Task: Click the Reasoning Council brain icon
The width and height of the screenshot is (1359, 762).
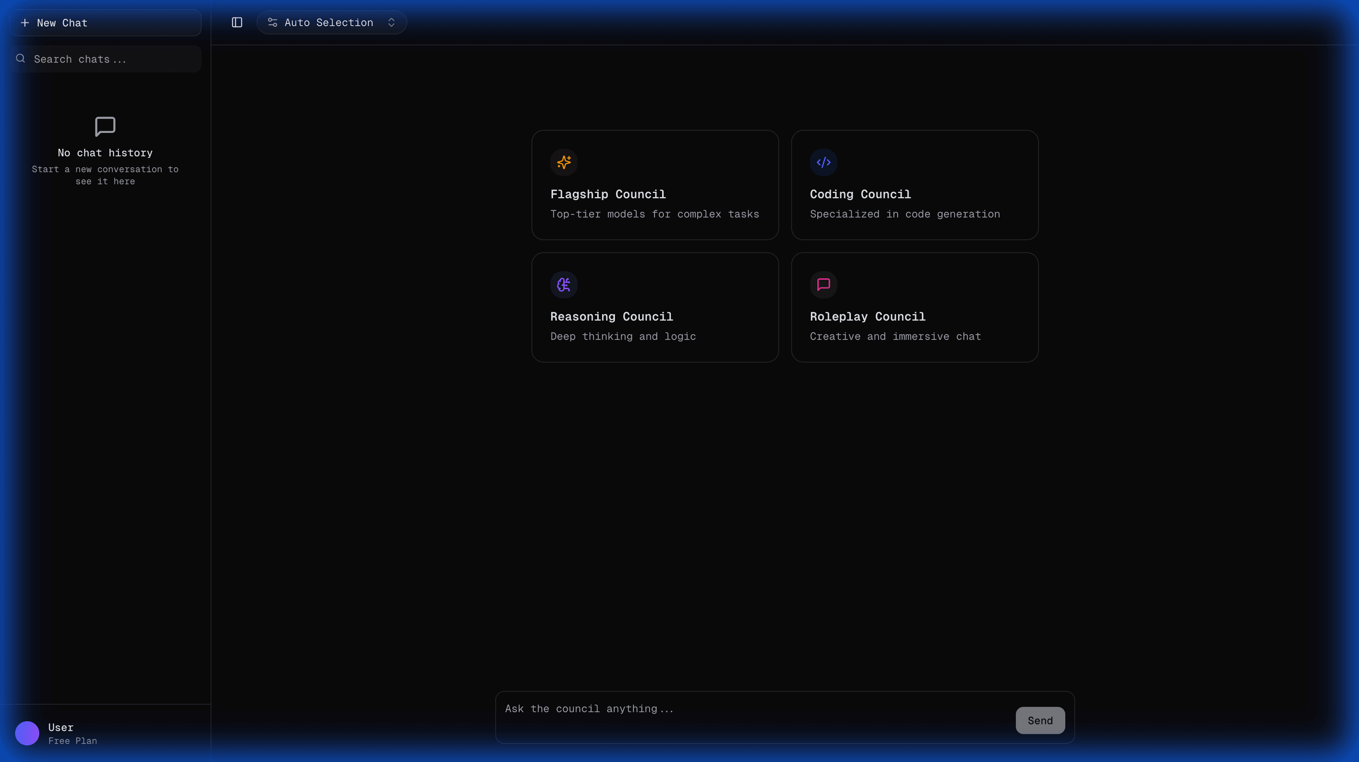Action: [564, 284]
